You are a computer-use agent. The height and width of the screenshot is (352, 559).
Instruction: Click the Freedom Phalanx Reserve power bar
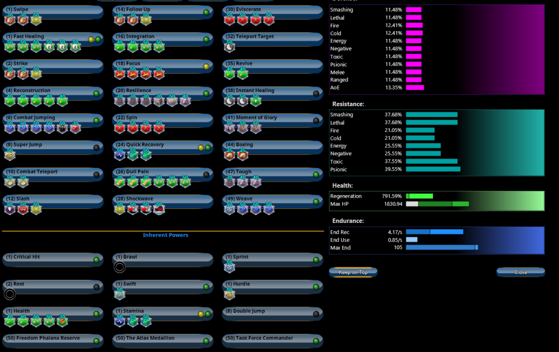pyautogui.click(x=48, y=339)
